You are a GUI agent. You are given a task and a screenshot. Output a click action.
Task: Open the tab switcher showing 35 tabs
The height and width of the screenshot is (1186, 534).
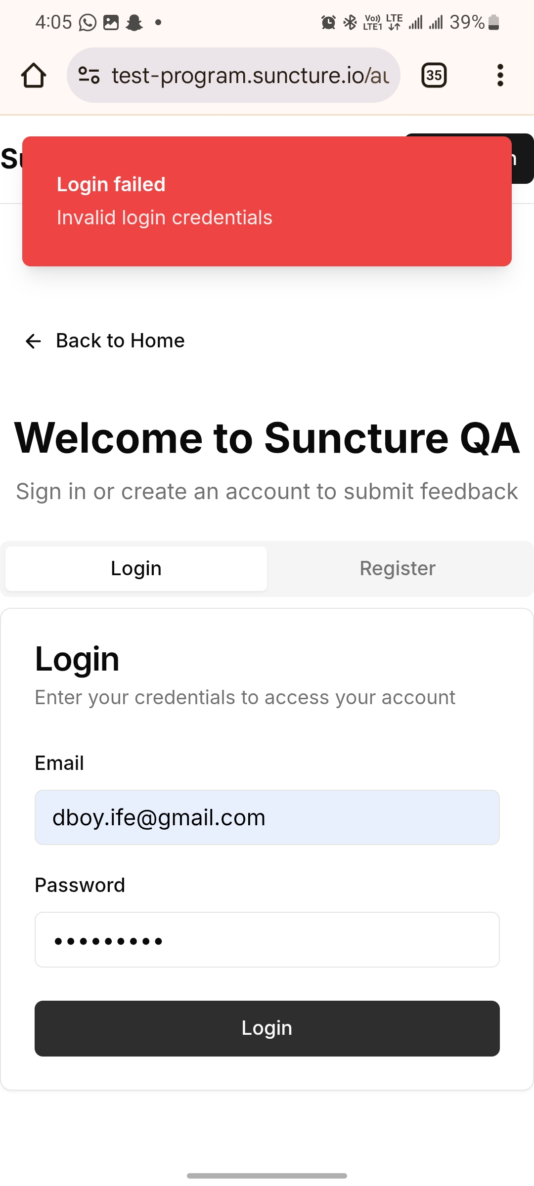coord(434,76)
